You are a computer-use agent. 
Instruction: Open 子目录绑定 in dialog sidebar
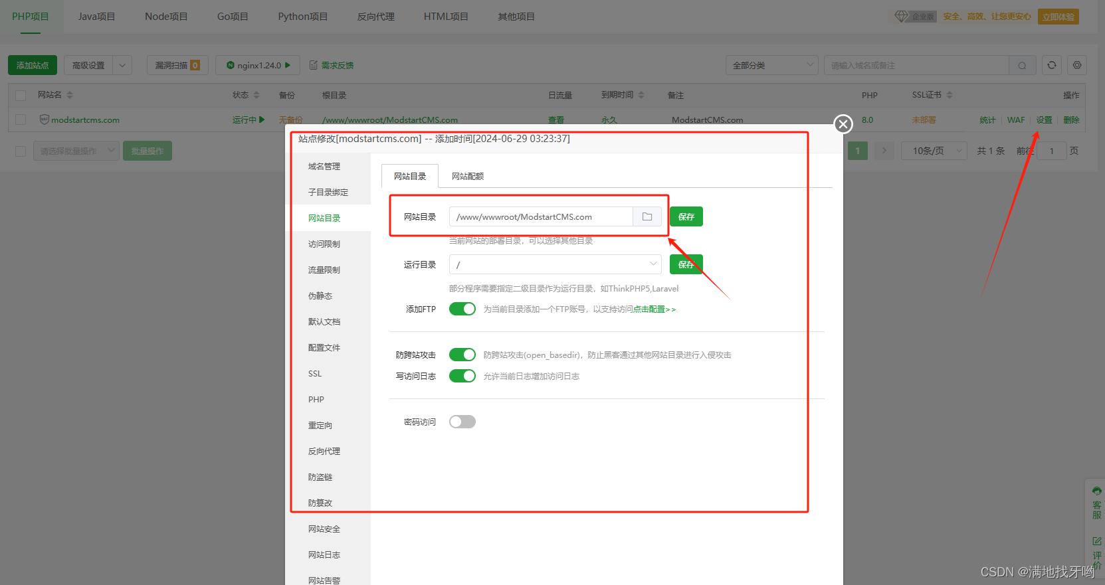coord(328,192)
